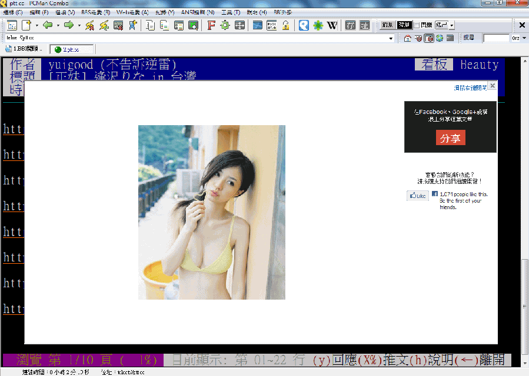Click the globe icon on web bar
Viewport: 529px width, 376px height.
click(x=439, y=38)
